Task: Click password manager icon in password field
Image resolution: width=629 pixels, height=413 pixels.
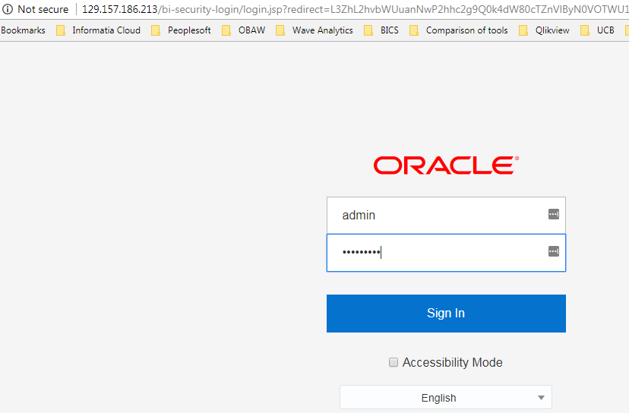Action: 554,252
